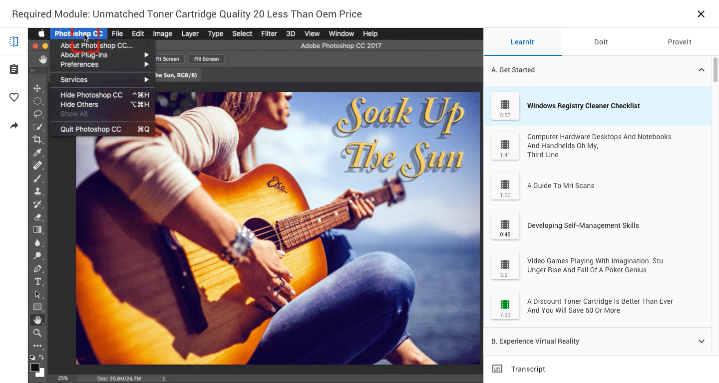This screenshot has width=719, height=383.
Task: Select the Lasso tool
Action: (x=37, y=114)
